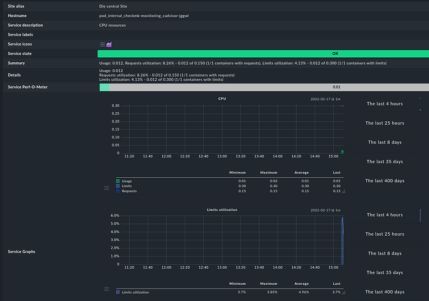Click the Requests legend color box
This screenshot has height=301, width=429.
point(118,191)
